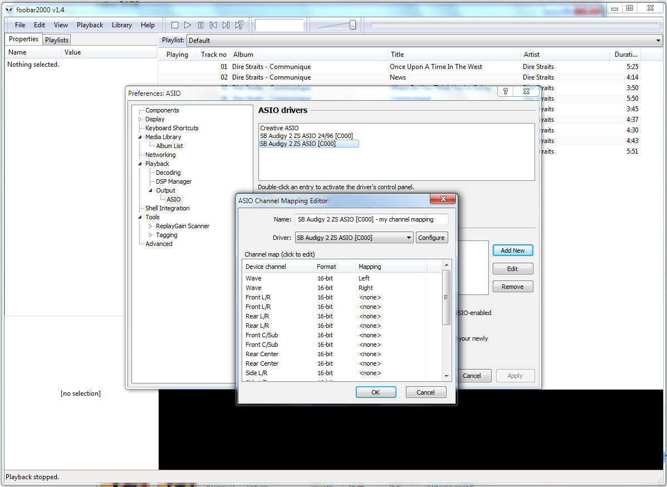This screenshot has height=487, width=667.
Task: Open the Driver combo box in editor
Action: click(x=354, y=238)
